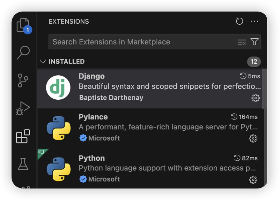This screenshot has width=280, height=200.
Task: Refresh the extensions list
Action: (239, 21)
